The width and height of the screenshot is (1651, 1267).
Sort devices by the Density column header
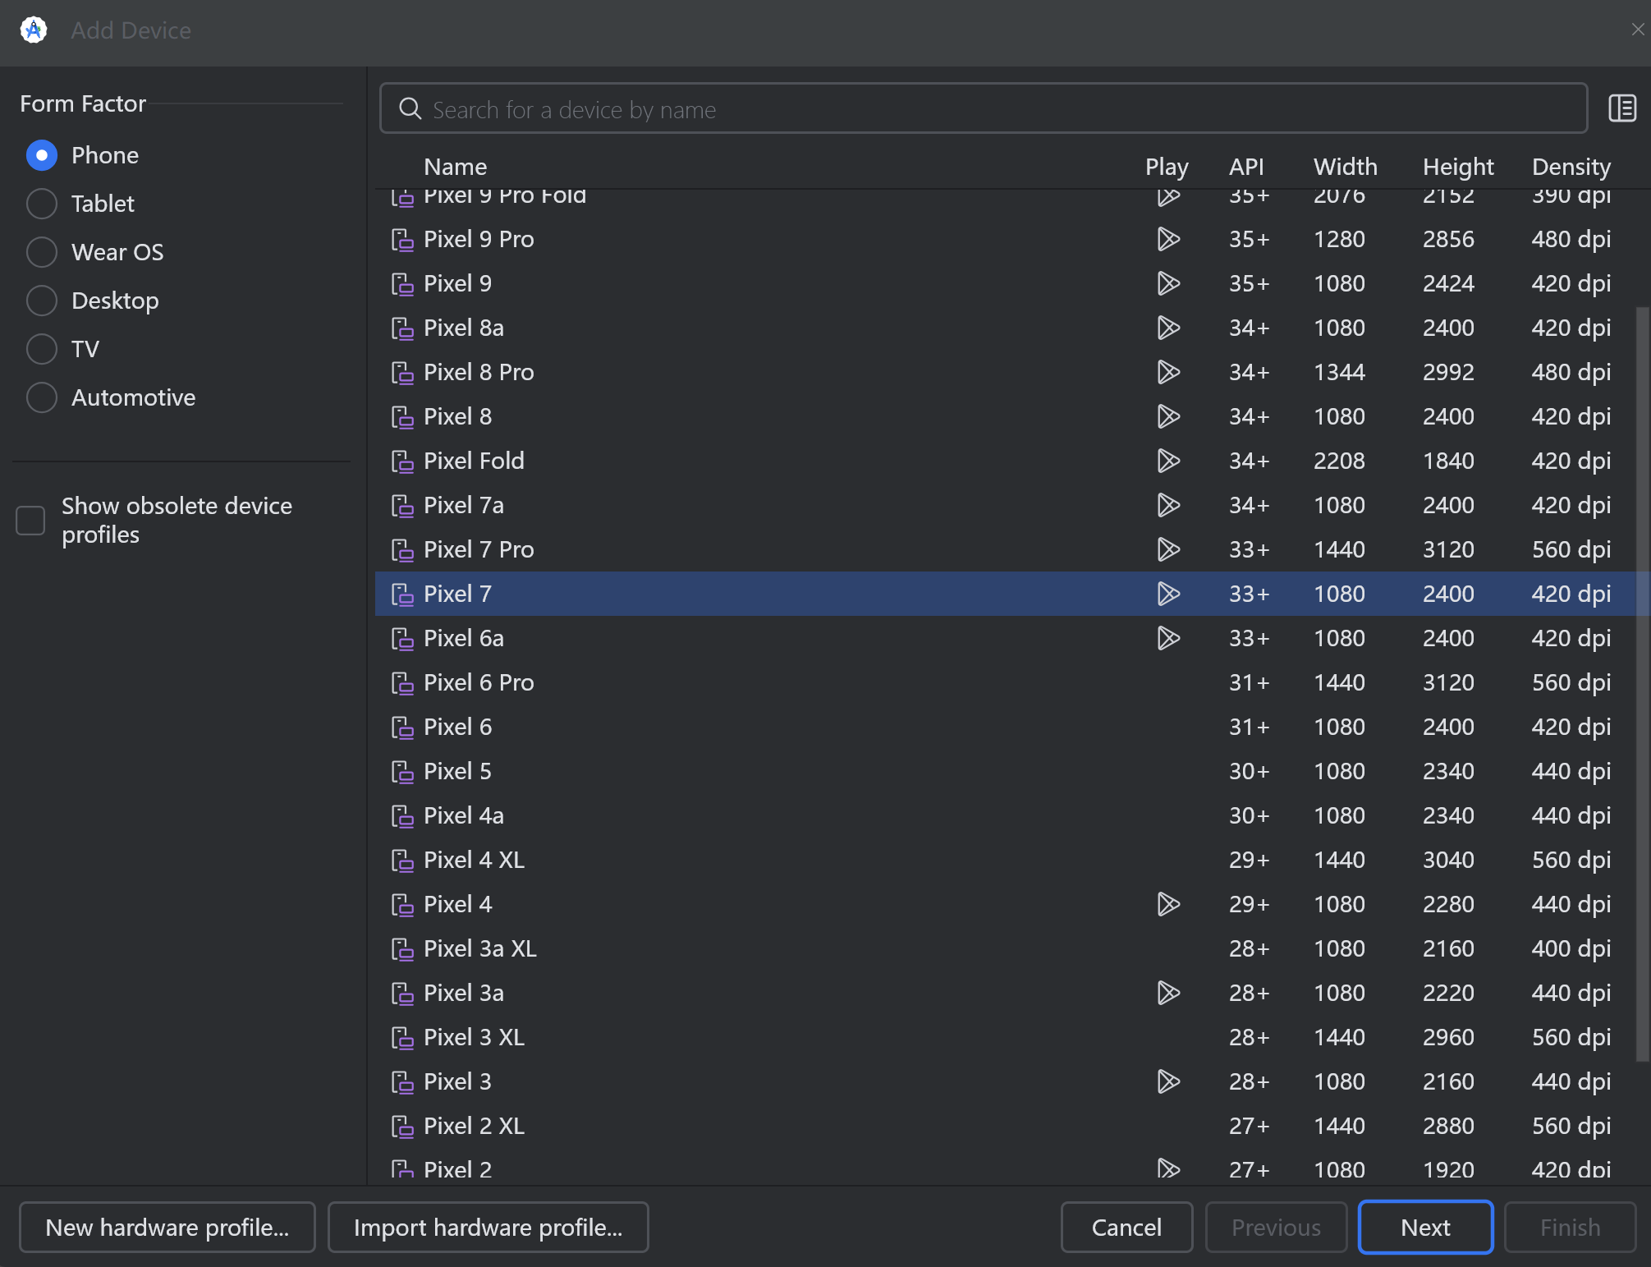coord(1571,167)
